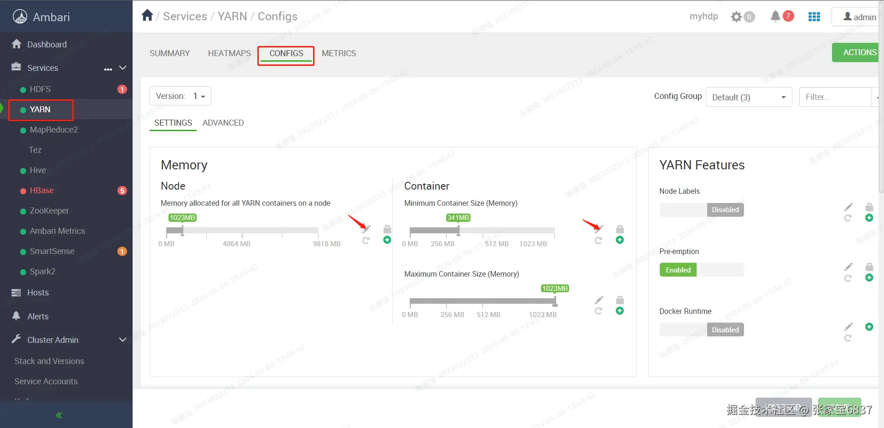
Task: Go to home via house breadcrumb icon
Action: tap(147, 16)
